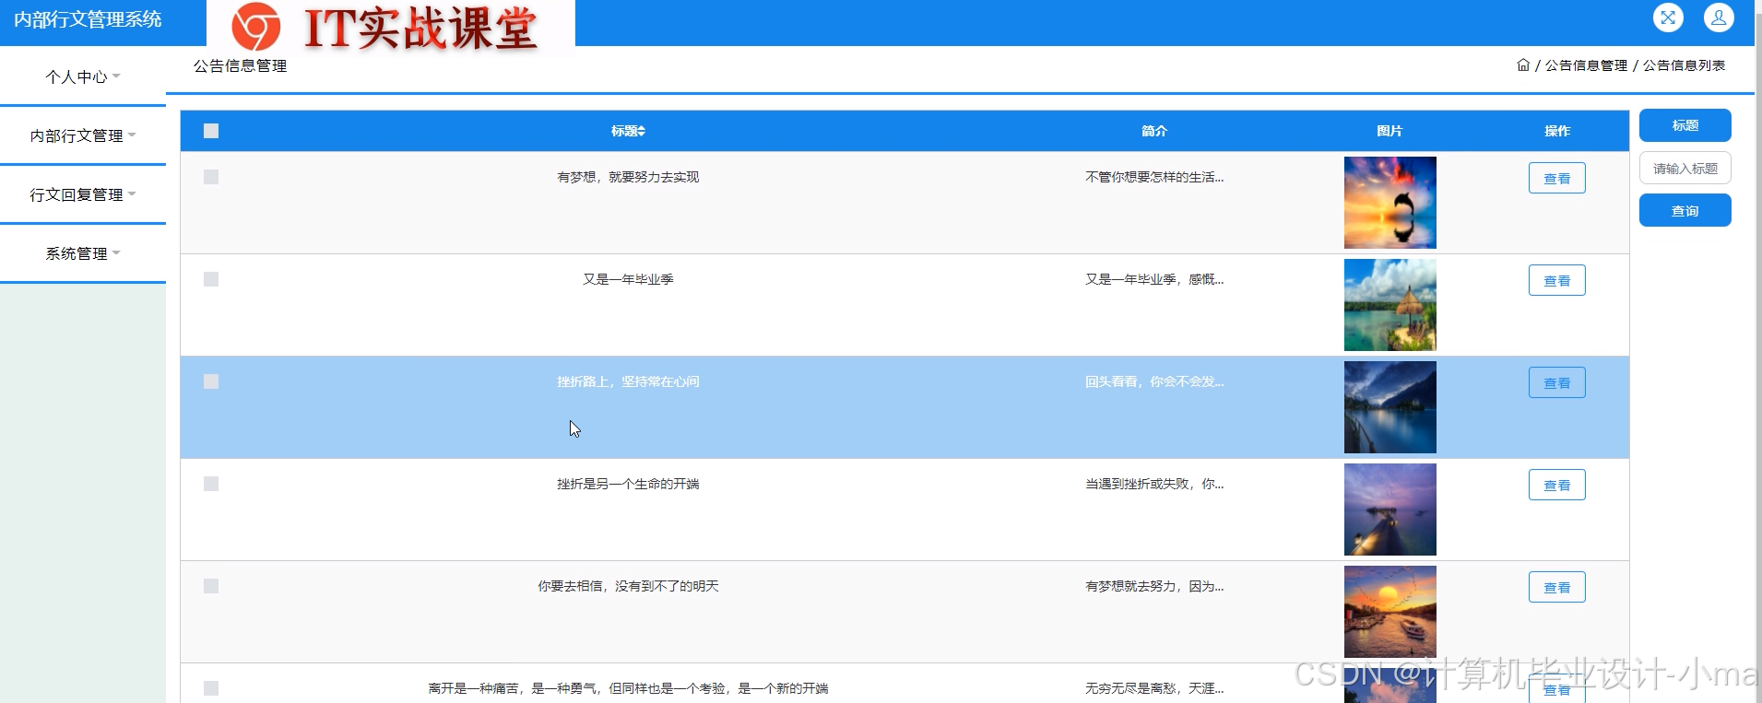1762x703 pixels.
Task: Sort by the 标题 column sort arrows
Action: 641,131
